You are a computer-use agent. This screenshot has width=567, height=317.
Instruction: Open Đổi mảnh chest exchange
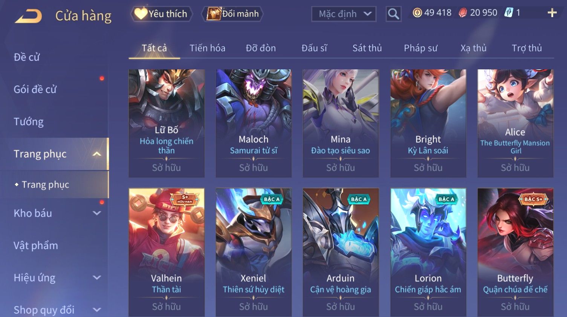pos(232,14)
